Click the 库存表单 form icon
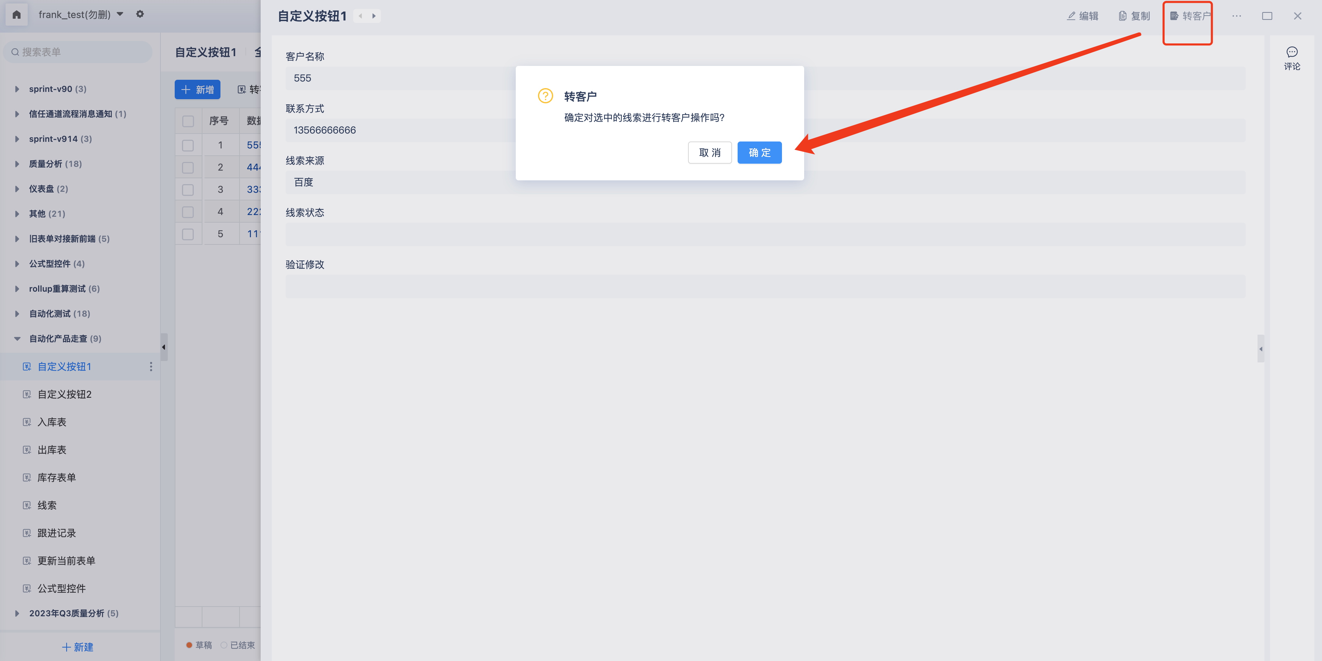The width and height of the screenshot is (1322, 661). tap(27, 478)
